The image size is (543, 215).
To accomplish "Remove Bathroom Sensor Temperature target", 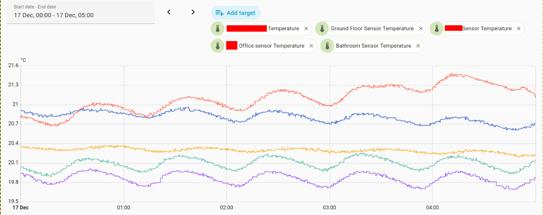I will 418,46.
